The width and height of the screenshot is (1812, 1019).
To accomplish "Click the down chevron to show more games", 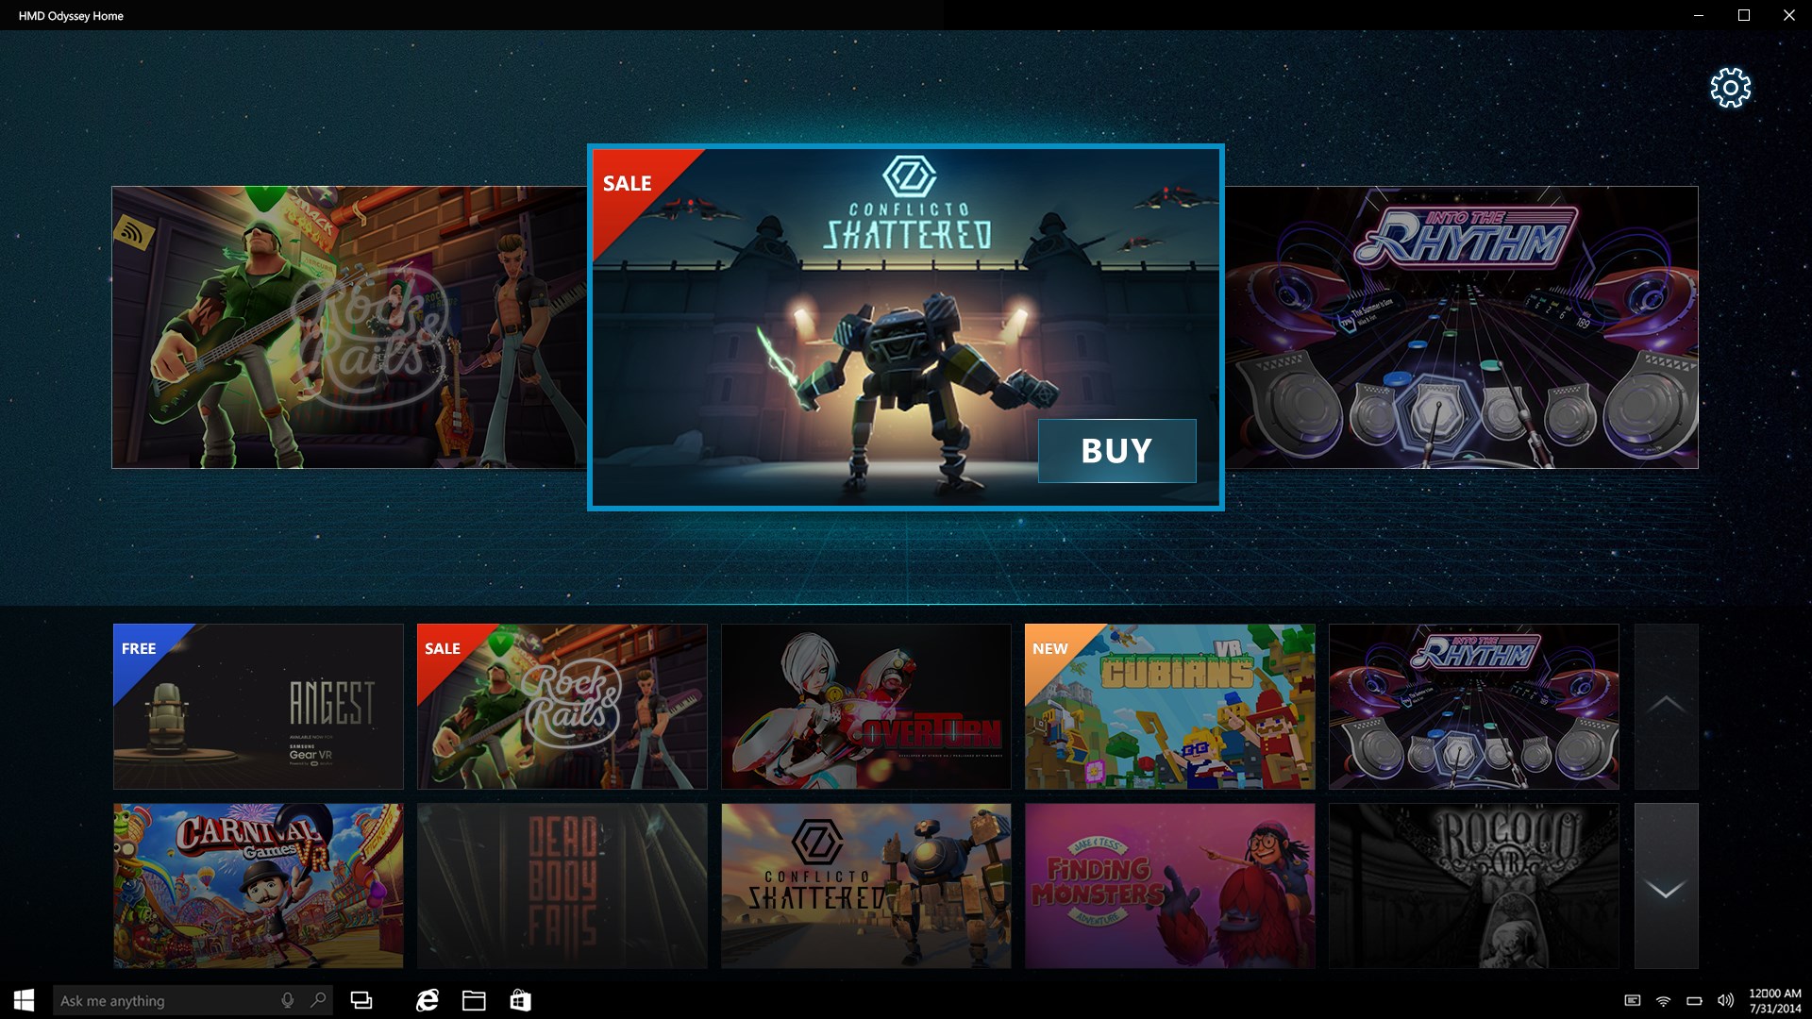I will (x=1667, y=886).
